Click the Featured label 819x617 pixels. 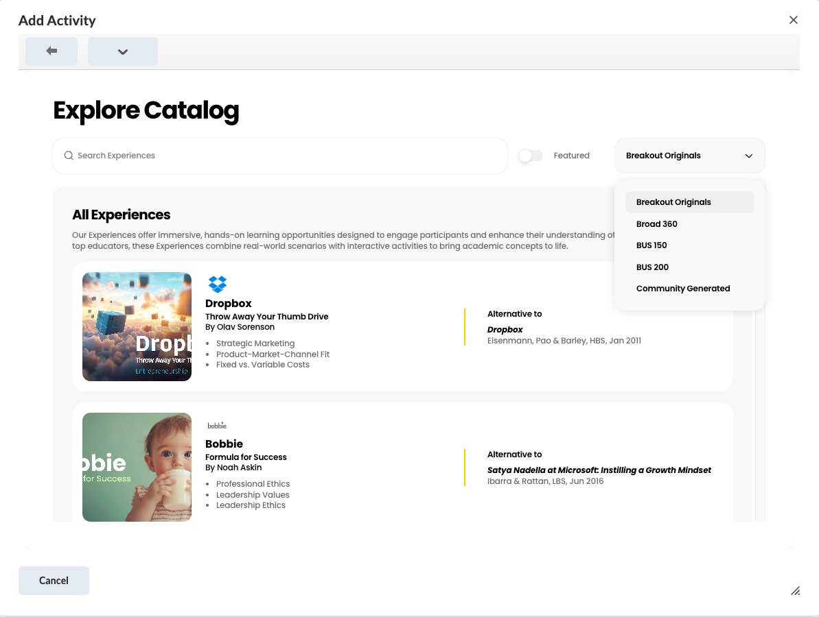click(x=571, y=156)
